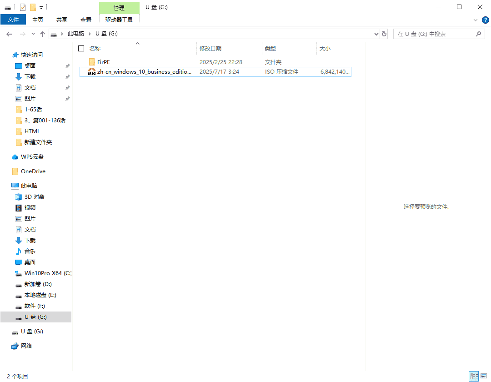Refresh the current folder view

click(x=384, y=34)
